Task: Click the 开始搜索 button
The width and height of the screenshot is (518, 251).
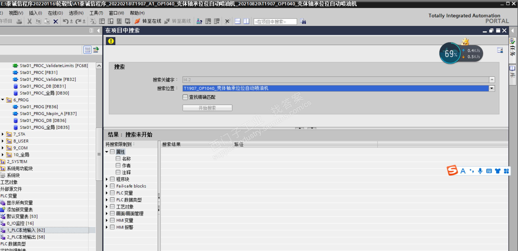Action: [x=207, y=108]
